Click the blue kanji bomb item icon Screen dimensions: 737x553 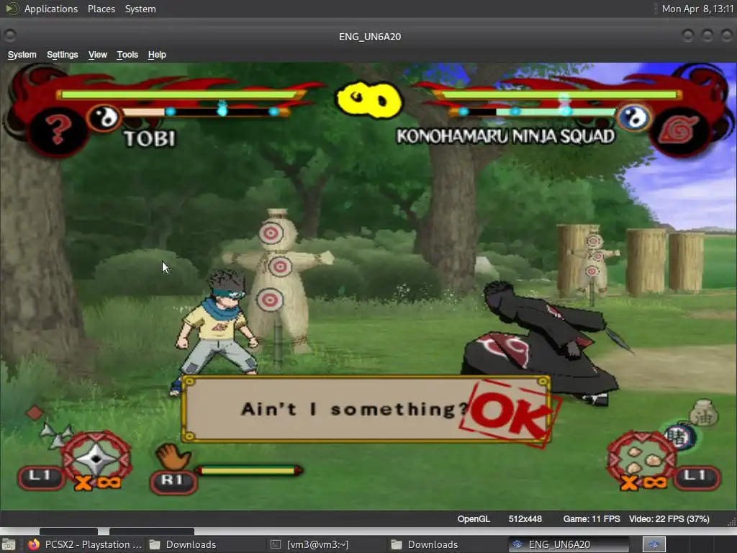(x=678, y=437)
